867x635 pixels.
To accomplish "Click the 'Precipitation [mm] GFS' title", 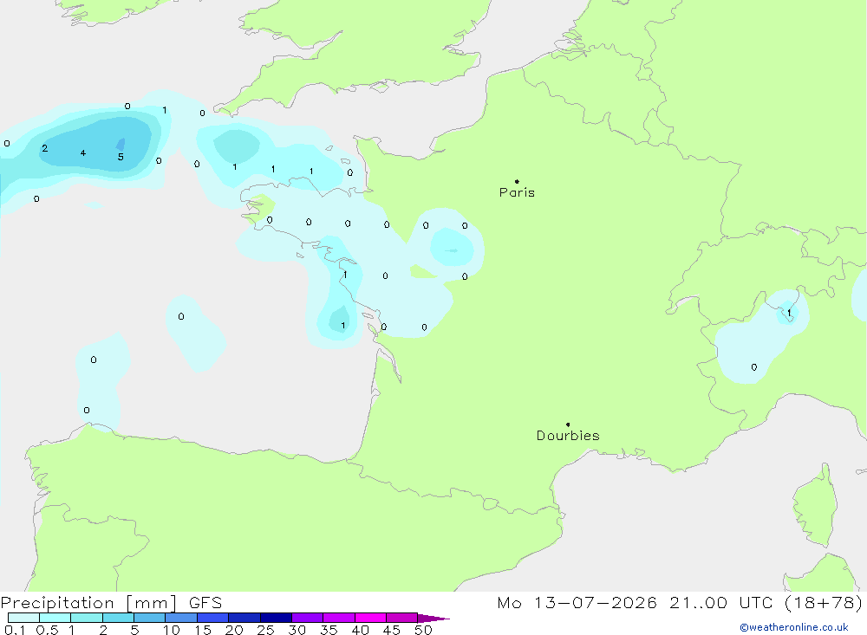I will (111, 602).
